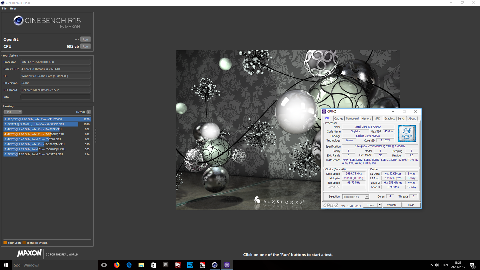Image resolution: width=480 pixels, height=270 pixels.
Task: Select the Xeon X5650 ranking entry
Action: click(x=47, y=119)
